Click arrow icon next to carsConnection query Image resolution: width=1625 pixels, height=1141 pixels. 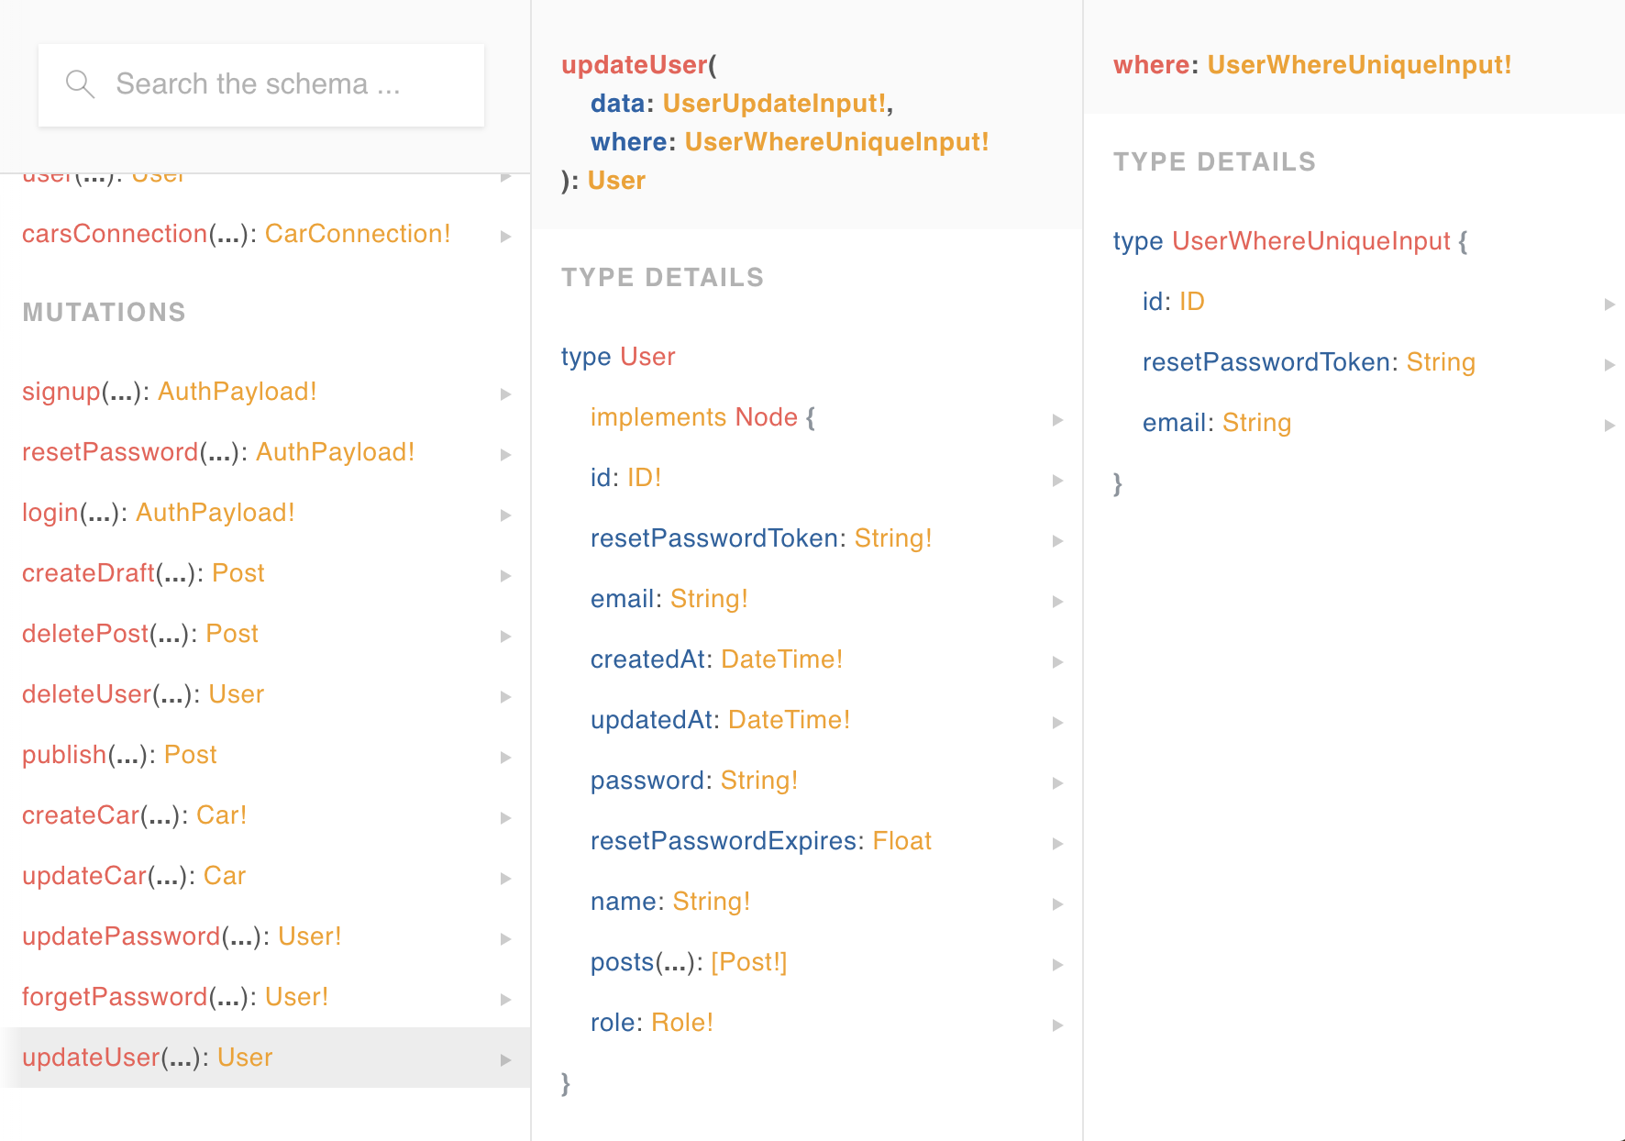pos(505,237)
